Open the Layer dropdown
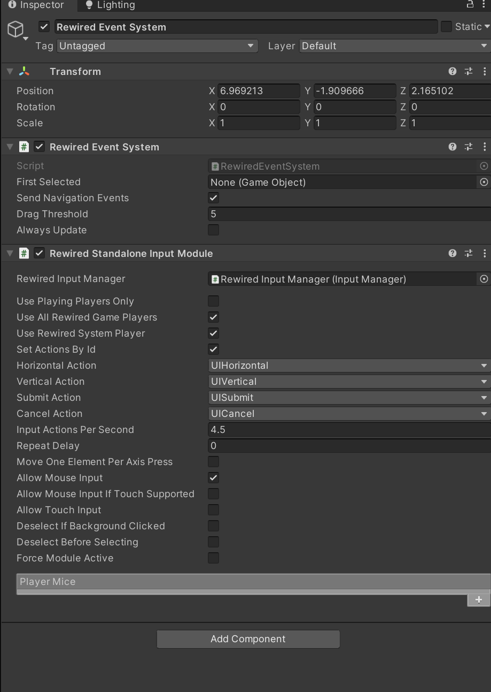 tap(395, 46)
